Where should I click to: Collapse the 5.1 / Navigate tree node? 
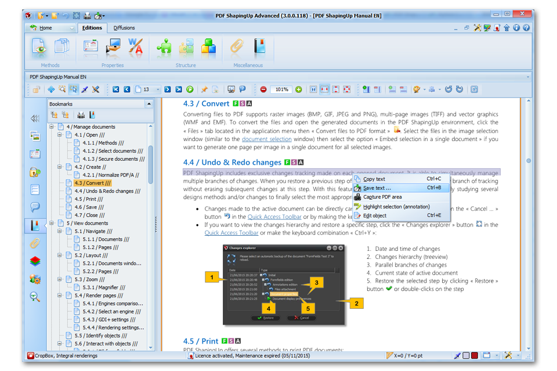[x=60, y=231]
